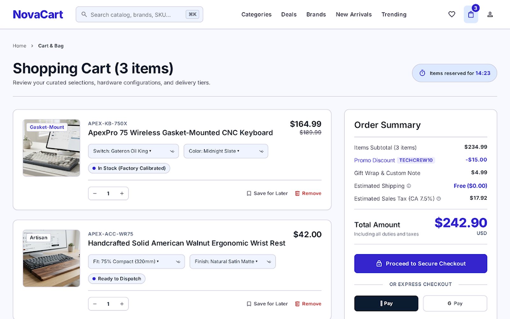The height and width of the screenshot is (319, 510).
Task: Click the In Stock (Factory Calibrated) badge
Action: (x=129, y=168)
